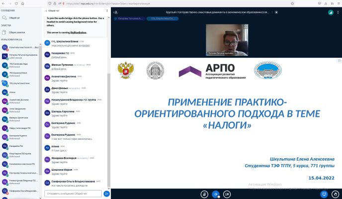Select user 771, Шкультина Елена in user list
Image resolution: width=342 pixels, height=199 pixels.
(20, 84)
